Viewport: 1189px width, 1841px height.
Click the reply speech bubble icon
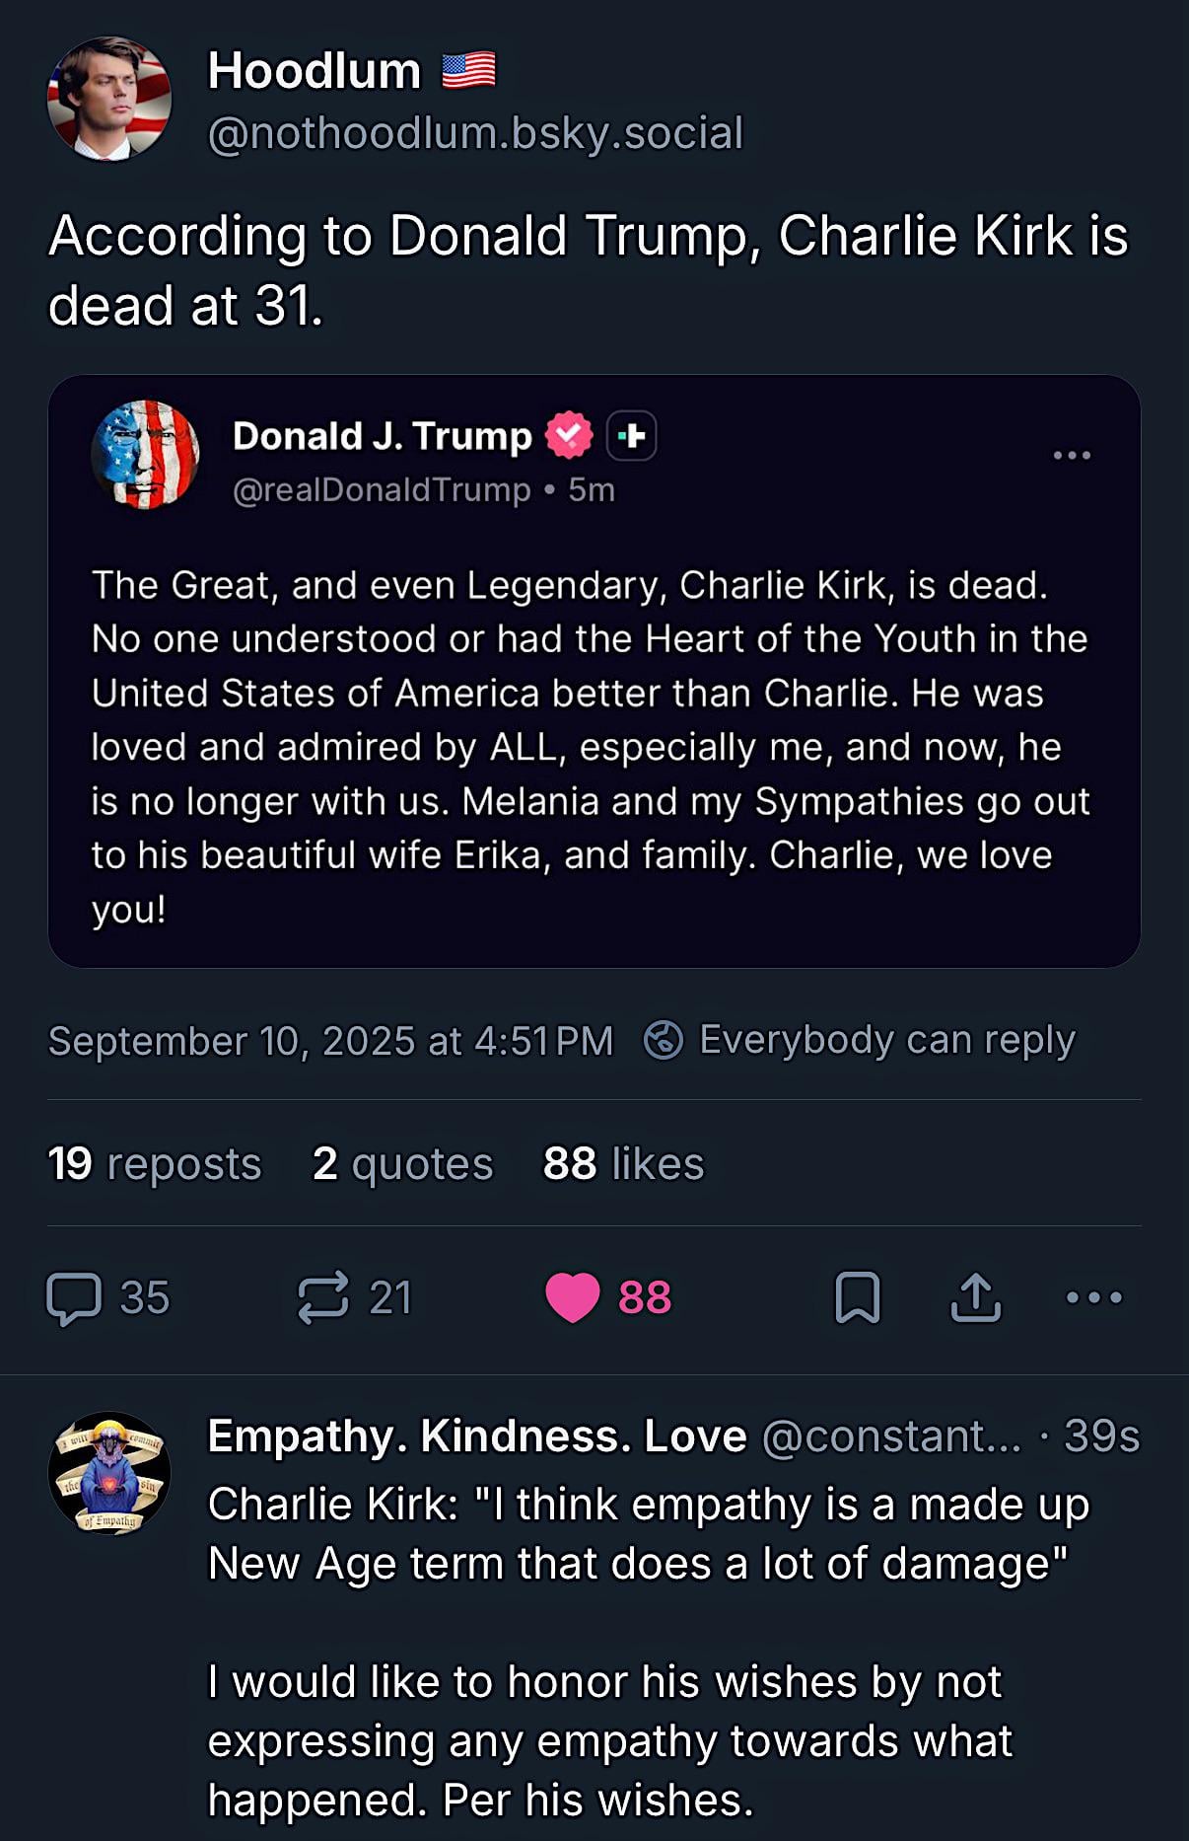point(74,1297)
